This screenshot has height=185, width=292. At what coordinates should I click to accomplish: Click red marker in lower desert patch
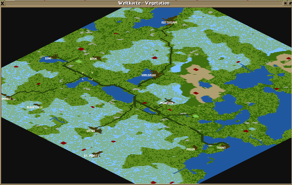[196, 93]
